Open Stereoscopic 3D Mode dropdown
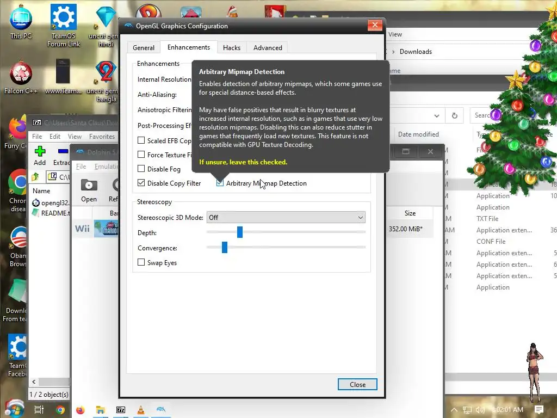 [x=286, y=217]
